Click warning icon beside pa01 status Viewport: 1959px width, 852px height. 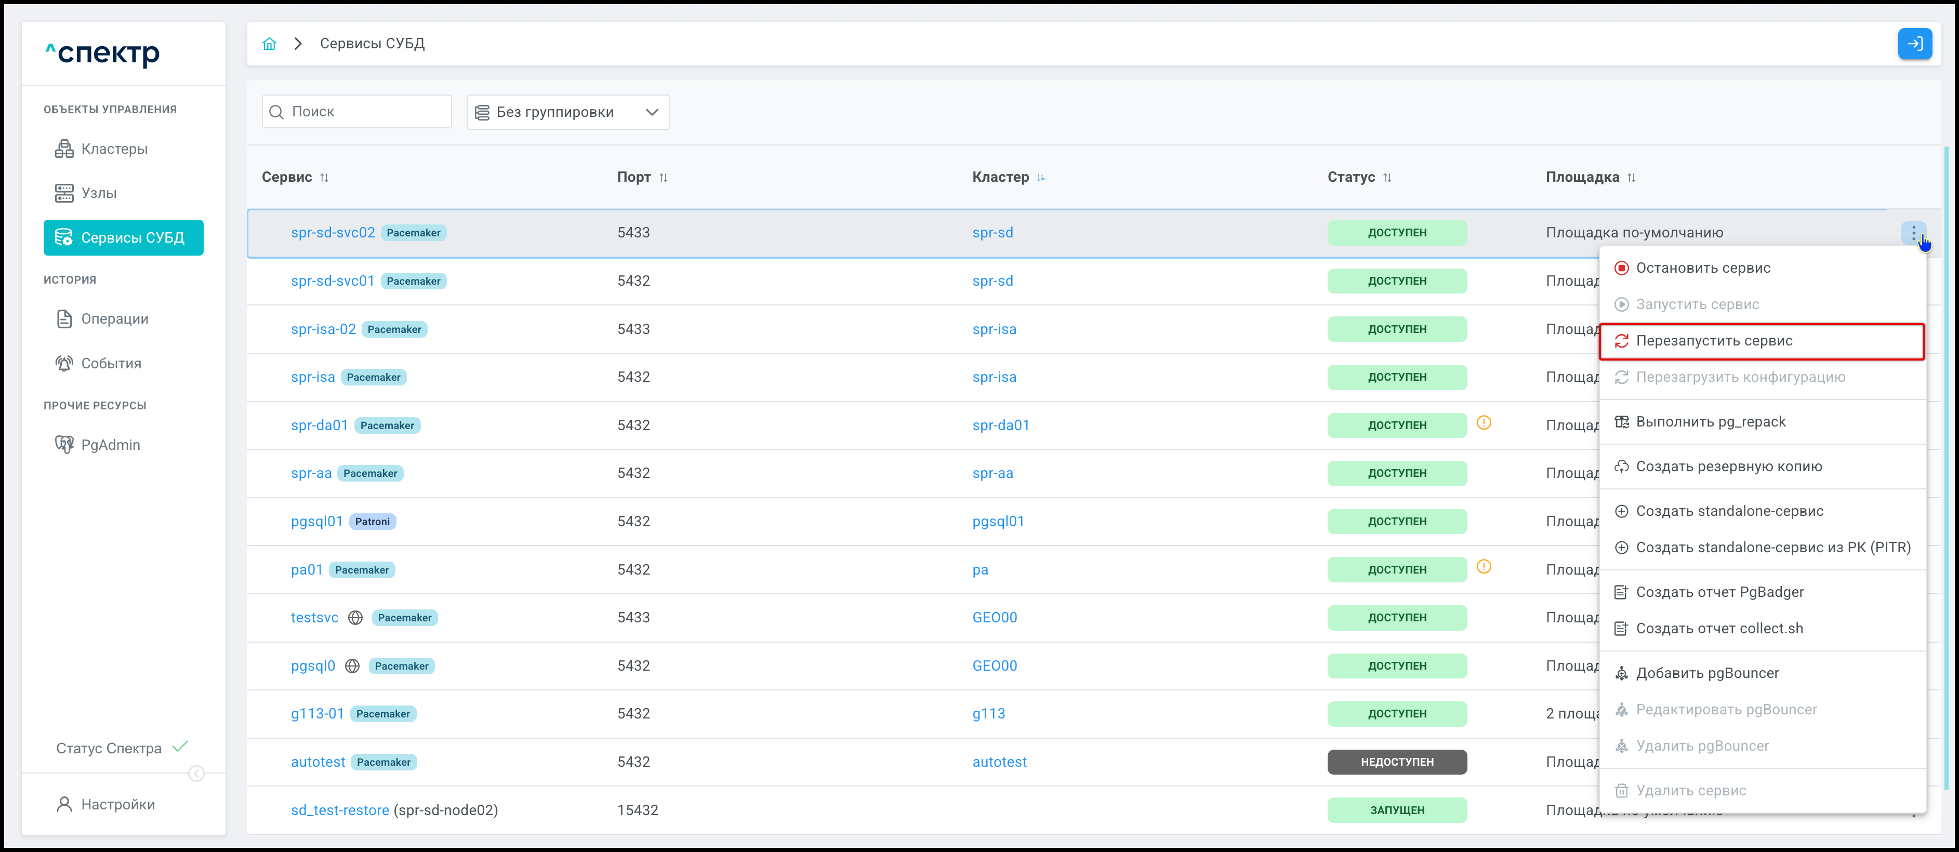(x=1483, y=567)
